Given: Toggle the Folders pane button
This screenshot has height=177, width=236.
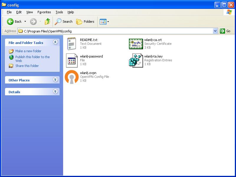Looking at the screenshot, I should [85, 22].
